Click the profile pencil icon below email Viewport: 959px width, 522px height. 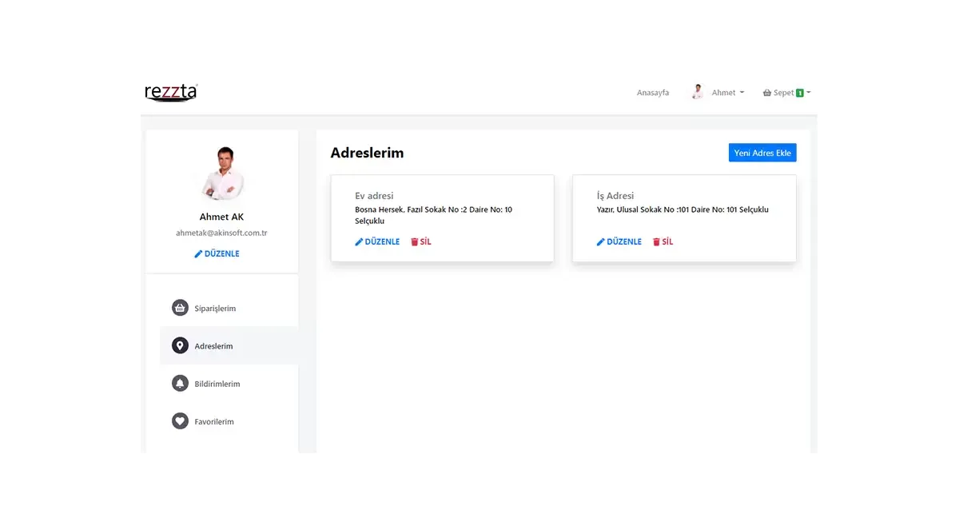click(x=198, y=253)
